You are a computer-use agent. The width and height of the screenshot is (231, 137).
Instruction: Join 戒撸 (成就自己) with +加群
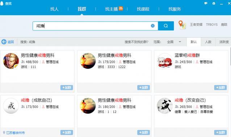pyautogui.click(x=67, y=132)
